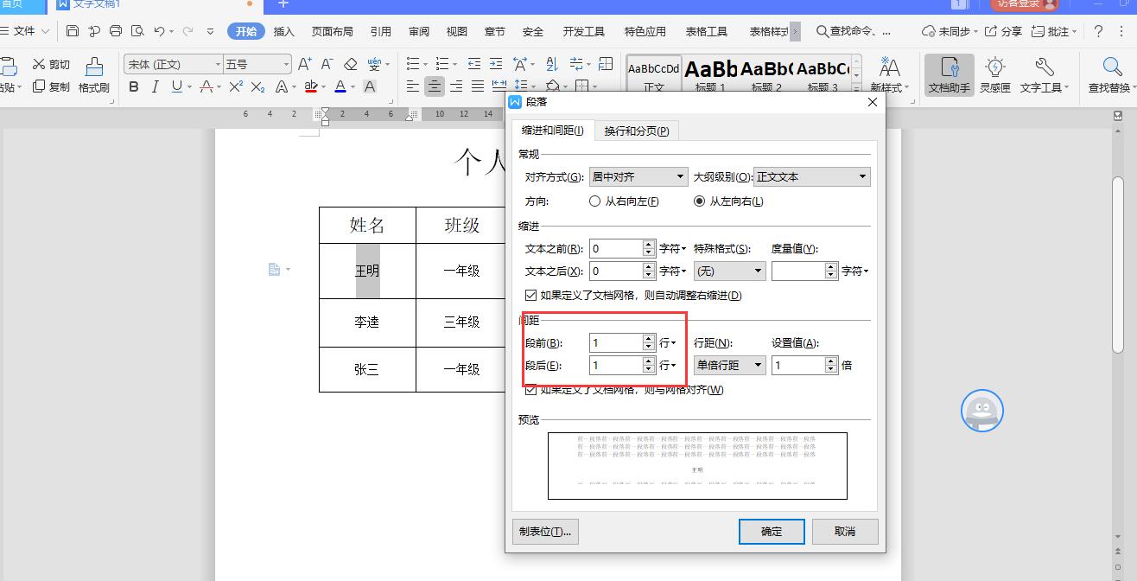Open Document Assistant (文档助手)
The height and width of the screenshot is (581, 1137).
949,75
